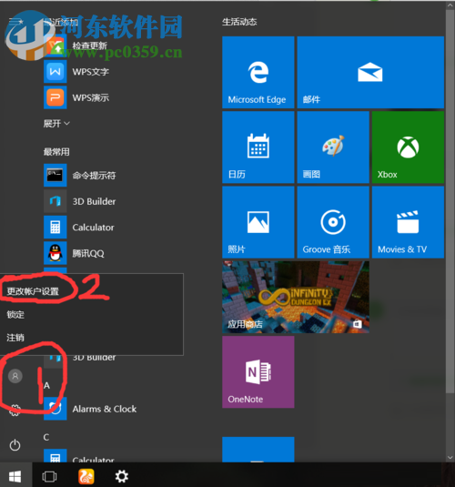The width and height of the screenshot is (455, 487).
Task: Open the 应用商店 store tile
Action: tap(296, 298)
